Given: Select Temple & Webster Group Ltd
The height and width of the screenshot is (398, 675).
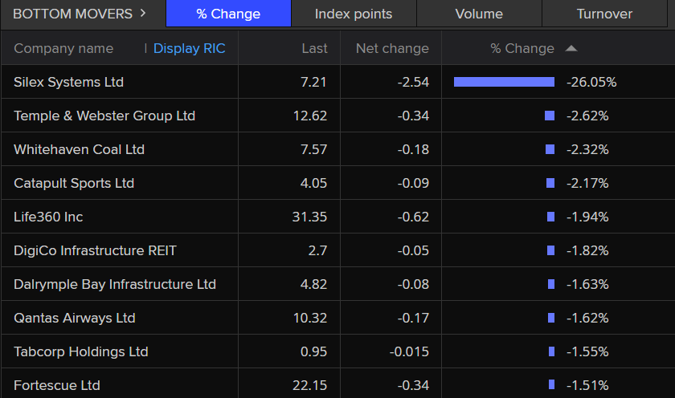Looking at the screenshot, I should pyautogui.click(x=104, y=116).
